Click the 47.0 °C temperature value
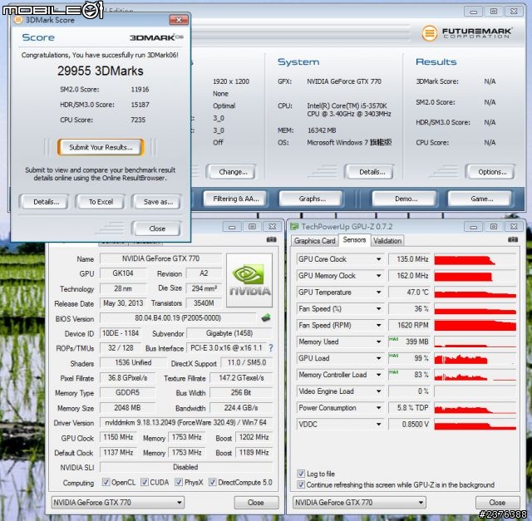Viewport: 532px width, 521px height. tap(409, 292)
